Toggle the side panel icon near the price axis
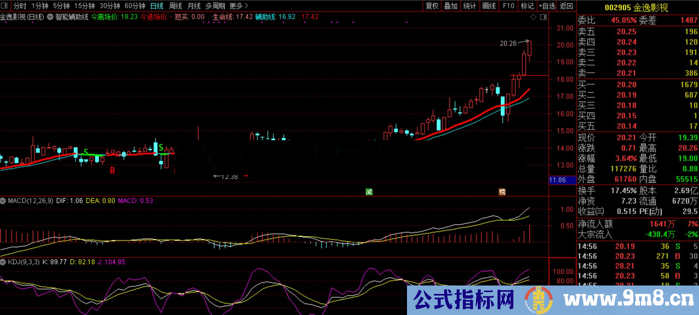Screen dimensions: 699x315 click(x=544, y=17)
